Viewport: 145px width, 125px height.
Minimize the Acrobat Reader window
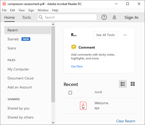(116, 4)
